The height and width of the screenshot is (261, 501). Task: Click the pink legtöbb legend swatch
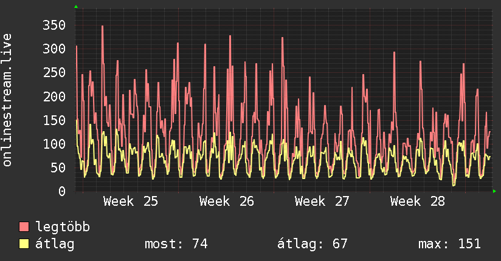[24, 227]
